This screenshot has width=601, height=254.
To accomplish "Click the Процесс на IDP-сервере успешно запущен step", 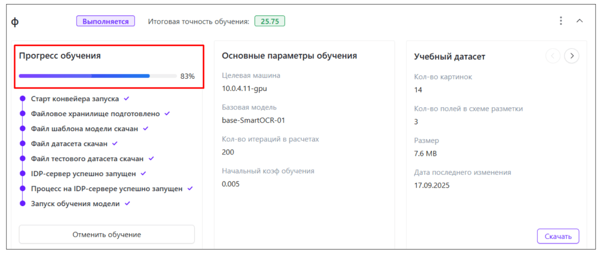I will point(107,189).
